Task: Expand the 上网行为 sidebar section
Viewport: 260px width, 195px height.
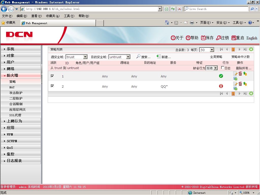Action: [21, 121]
